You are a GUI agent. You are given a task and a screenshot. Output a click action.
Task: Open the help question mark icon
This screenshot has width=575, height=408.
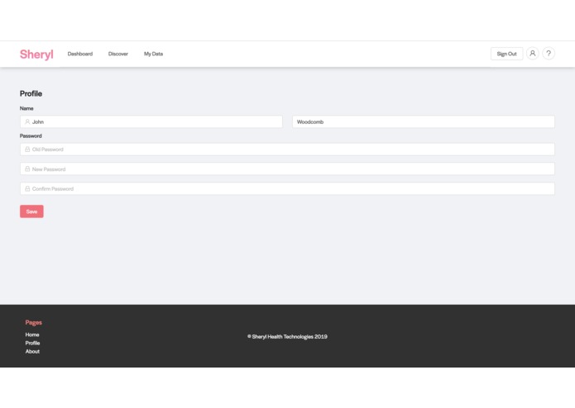pos(549,54)
